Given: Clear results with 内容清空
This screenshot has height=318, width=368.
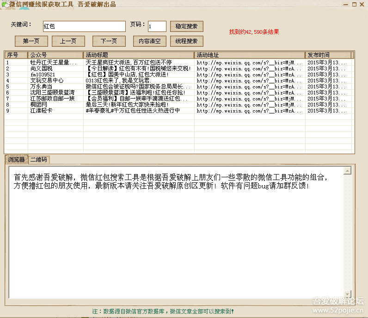Looking at the screenshot, I should (x=149, y=41).
